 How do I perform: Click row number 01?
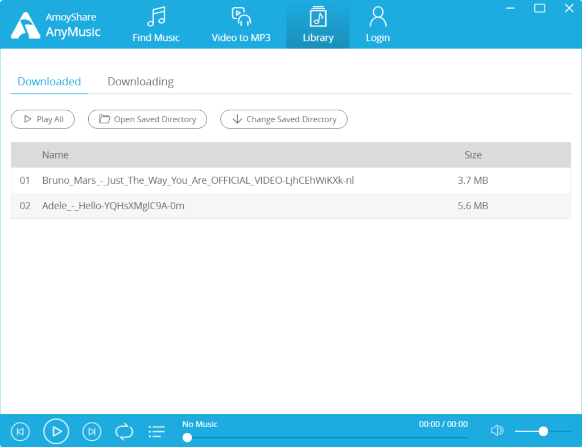[25, 180]
